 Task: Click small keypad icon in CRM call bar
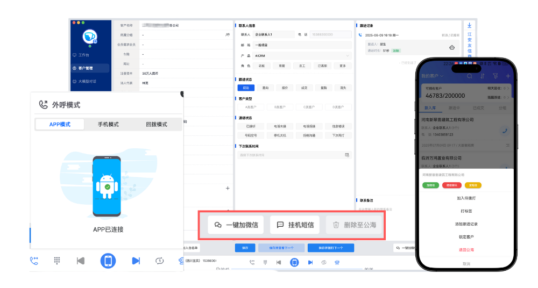[265, 262]
